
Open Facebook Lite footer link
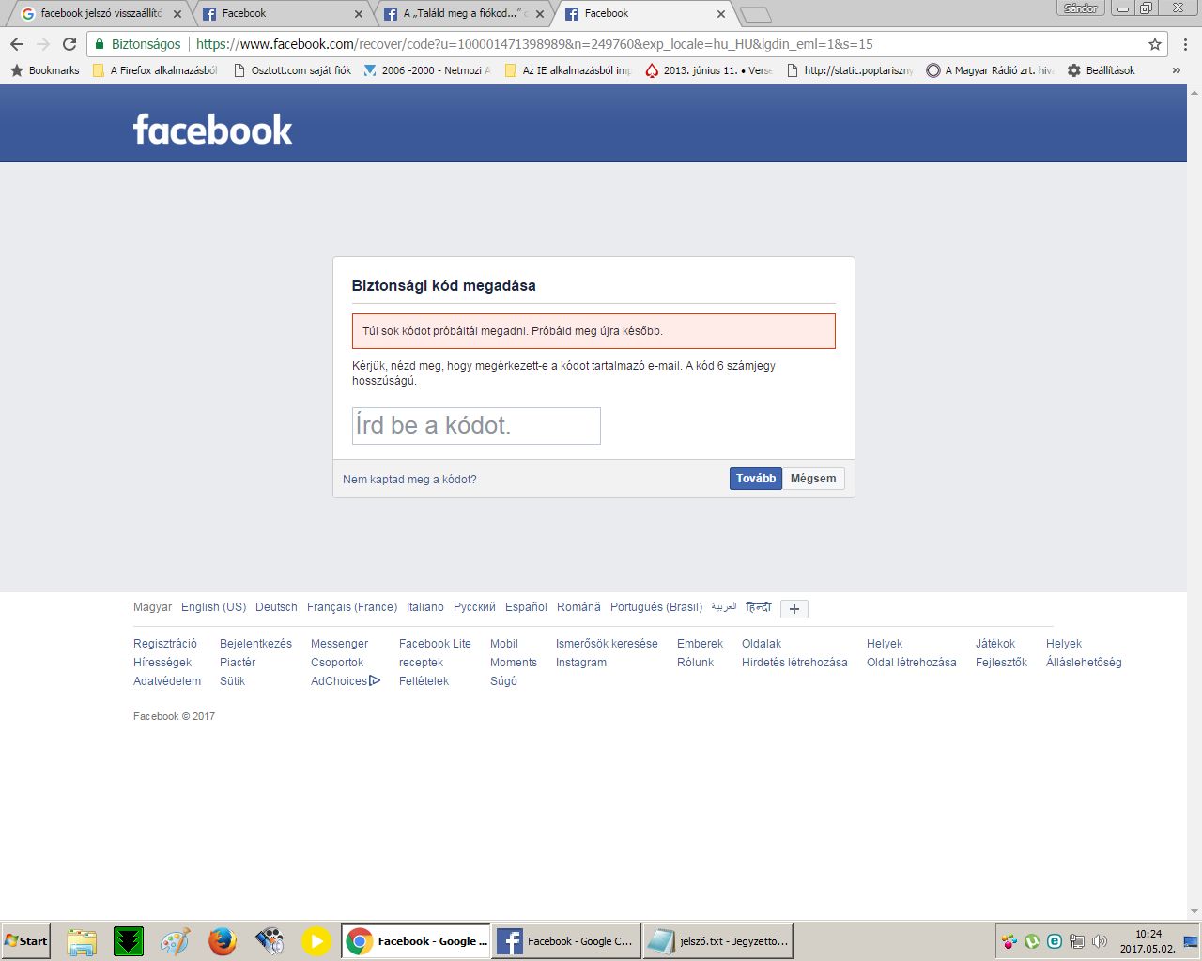click(x=435, y=644)
